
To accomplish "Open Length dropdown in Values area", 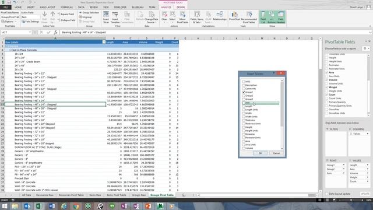I will 368,165.
